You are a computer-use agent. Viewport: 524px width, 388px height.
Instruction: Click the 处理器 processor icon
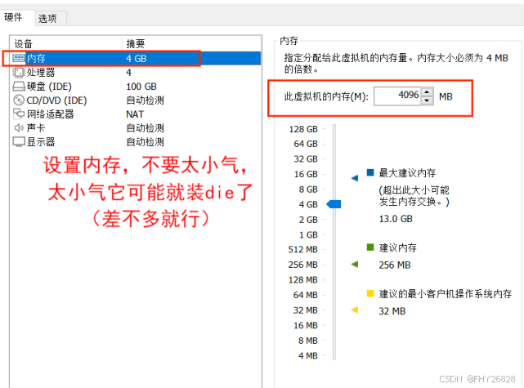click(x=19, y=73)
